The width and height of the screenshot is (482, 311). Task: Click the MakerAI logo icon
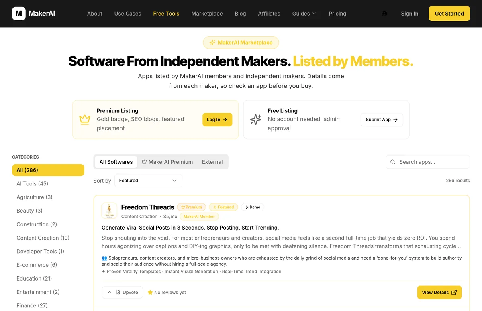18,14
